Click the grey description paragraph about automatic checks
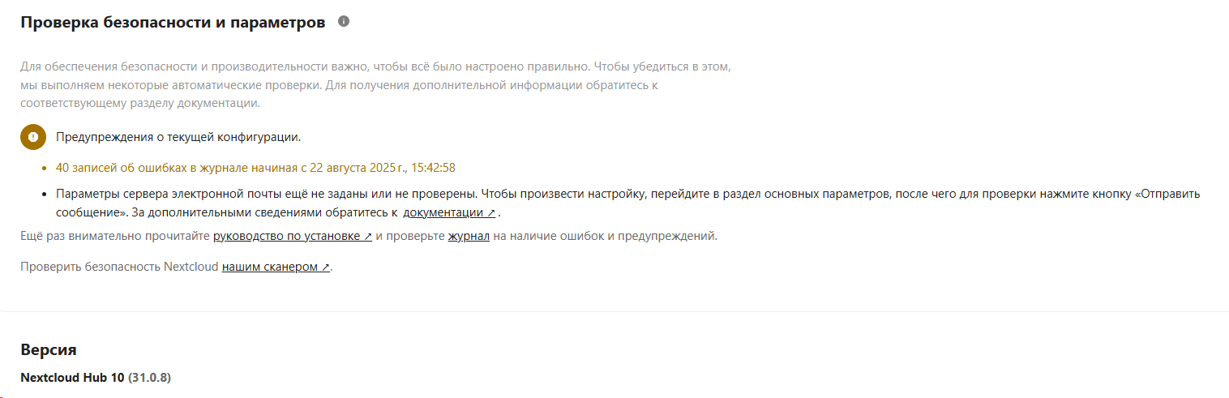Viewport: 1229px width, 398px height. (x=375, y=85)
